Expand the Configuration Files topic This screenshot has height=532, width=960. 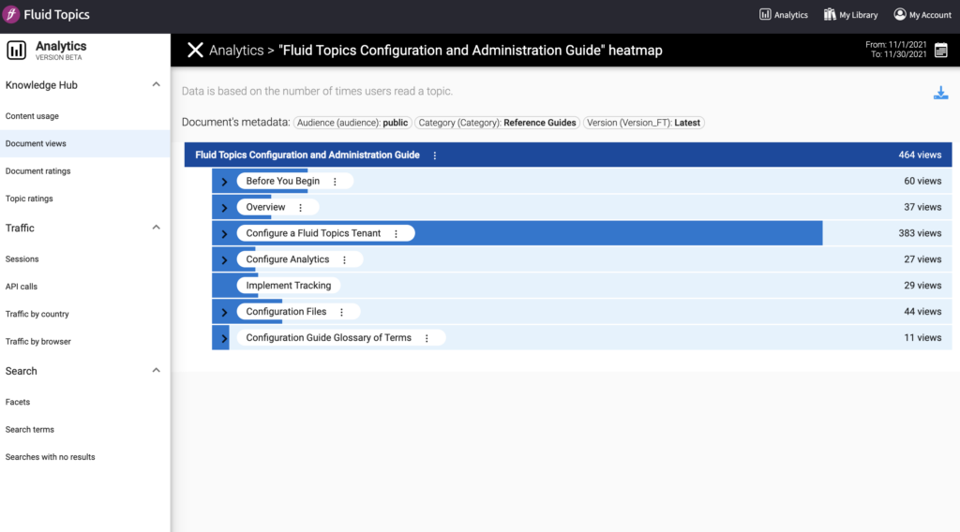(224, 312)
